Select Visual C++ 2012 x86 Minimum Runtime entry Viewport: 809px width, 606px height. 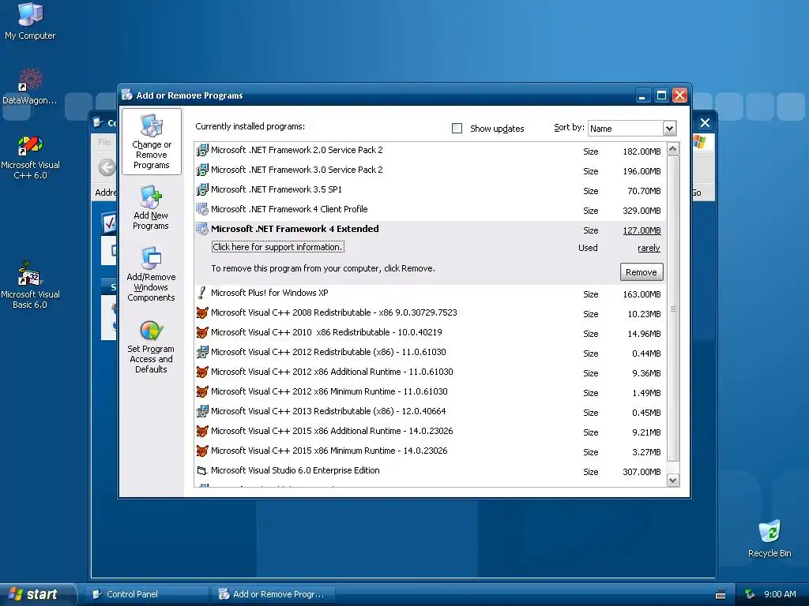pyautogui.click(x=431, y=391)
